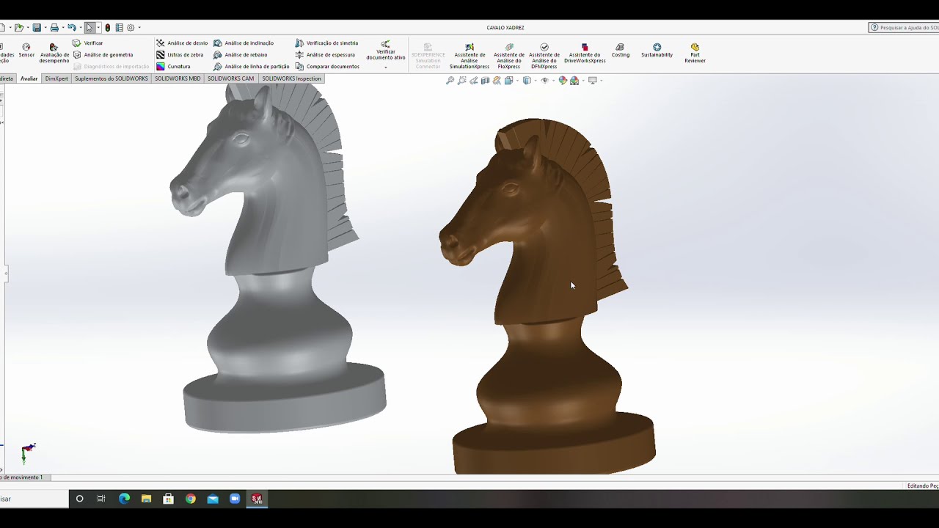Click the Save icon in quick toolbar

point(37,28)
